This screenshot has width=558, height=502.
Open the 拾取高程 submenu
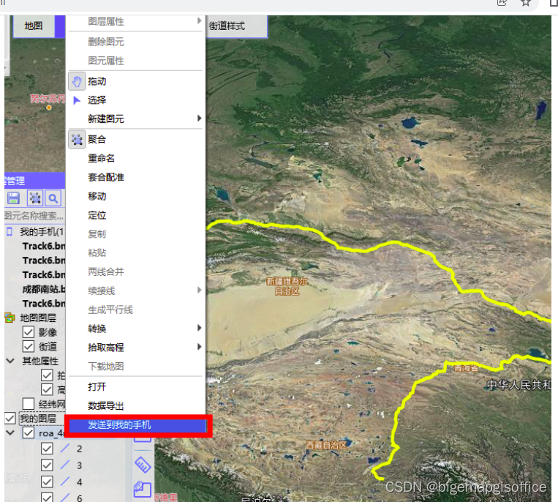tap(135, 348)
